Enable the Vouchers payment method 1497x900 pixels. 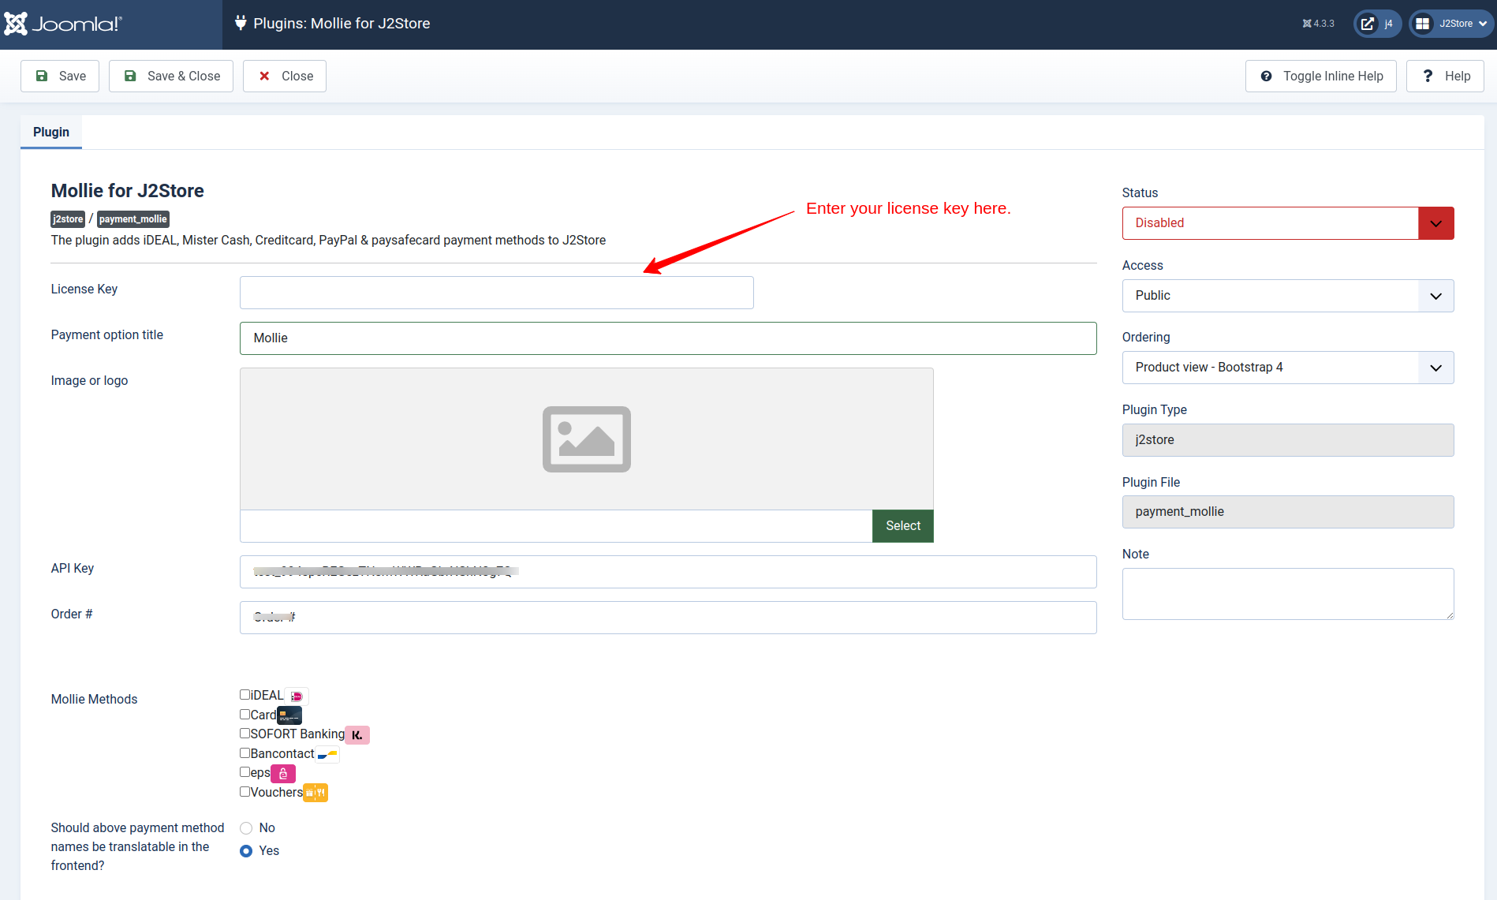pyautogui.click(x=245, y=792)
